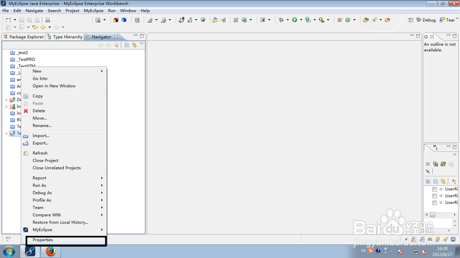Select the _test2 project in Navigator
This screenshot has height=258, width=460.
pos(19,53)
